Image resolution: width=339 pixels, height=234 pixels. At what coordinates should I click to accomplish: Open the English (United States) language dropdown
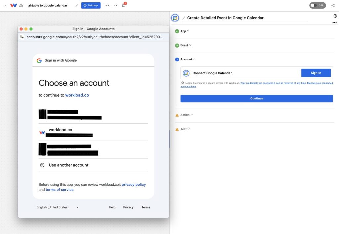[x=58, y=207]
